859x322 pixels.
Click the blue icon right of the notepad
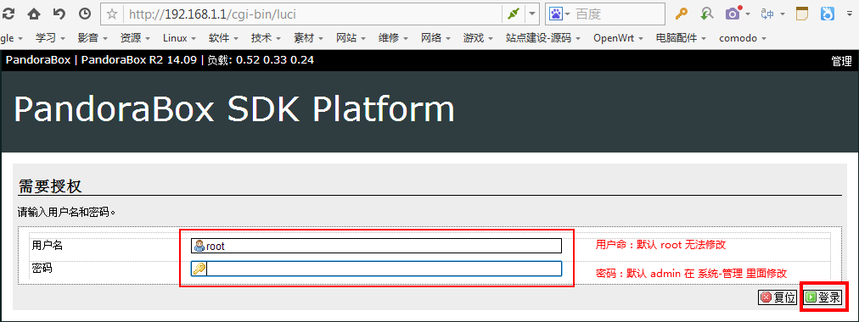(828, 14)
